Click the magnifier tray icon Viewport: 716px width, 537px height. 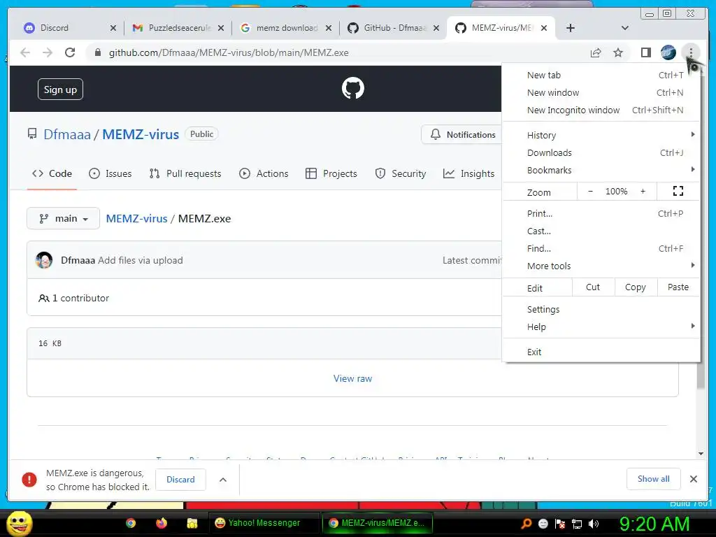pyautogui.click(x=526, y=523)
